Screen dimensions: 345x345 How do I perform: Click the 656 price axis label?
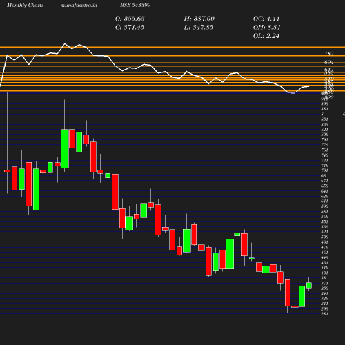click(324, 186)
